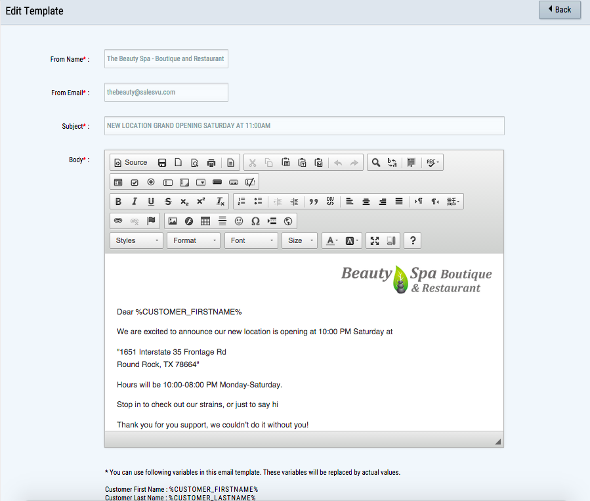Open the background color picker
590x501 pixels.
(352, 241)
